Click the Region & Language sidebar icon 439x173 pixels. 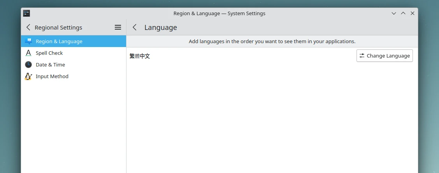(x=28, y=41)
